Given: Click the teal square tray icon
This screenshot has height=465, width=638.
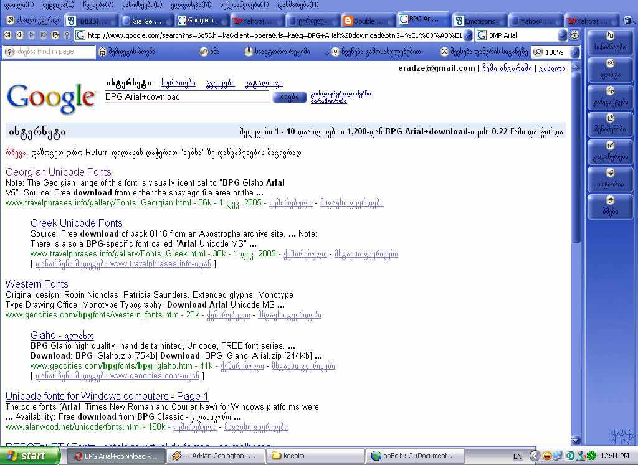Looking at the screenshot, I should click(x=570, y=456).
